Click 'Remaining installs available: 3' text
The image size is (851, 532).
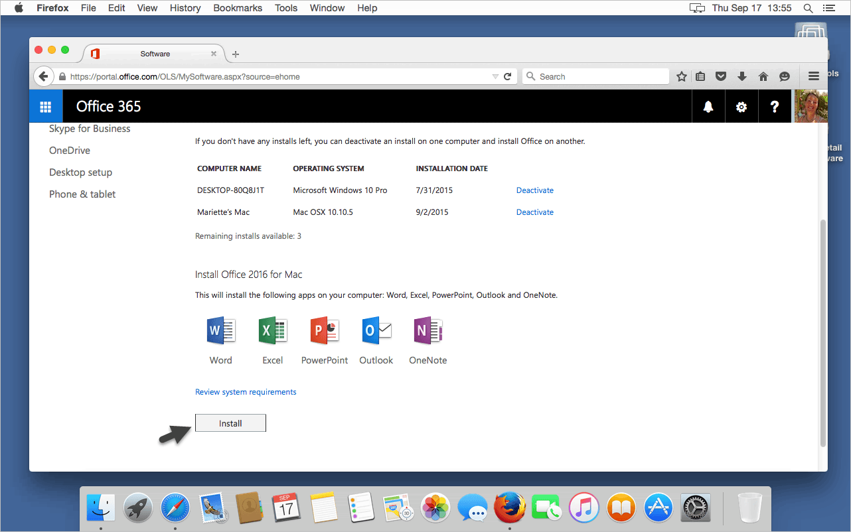point(248,236)
